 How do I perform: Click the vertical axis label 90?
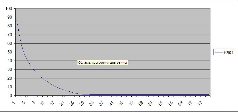click(10, 17)
